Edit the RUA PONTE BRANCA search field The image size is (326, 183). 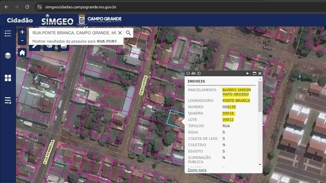pos(74,33)
